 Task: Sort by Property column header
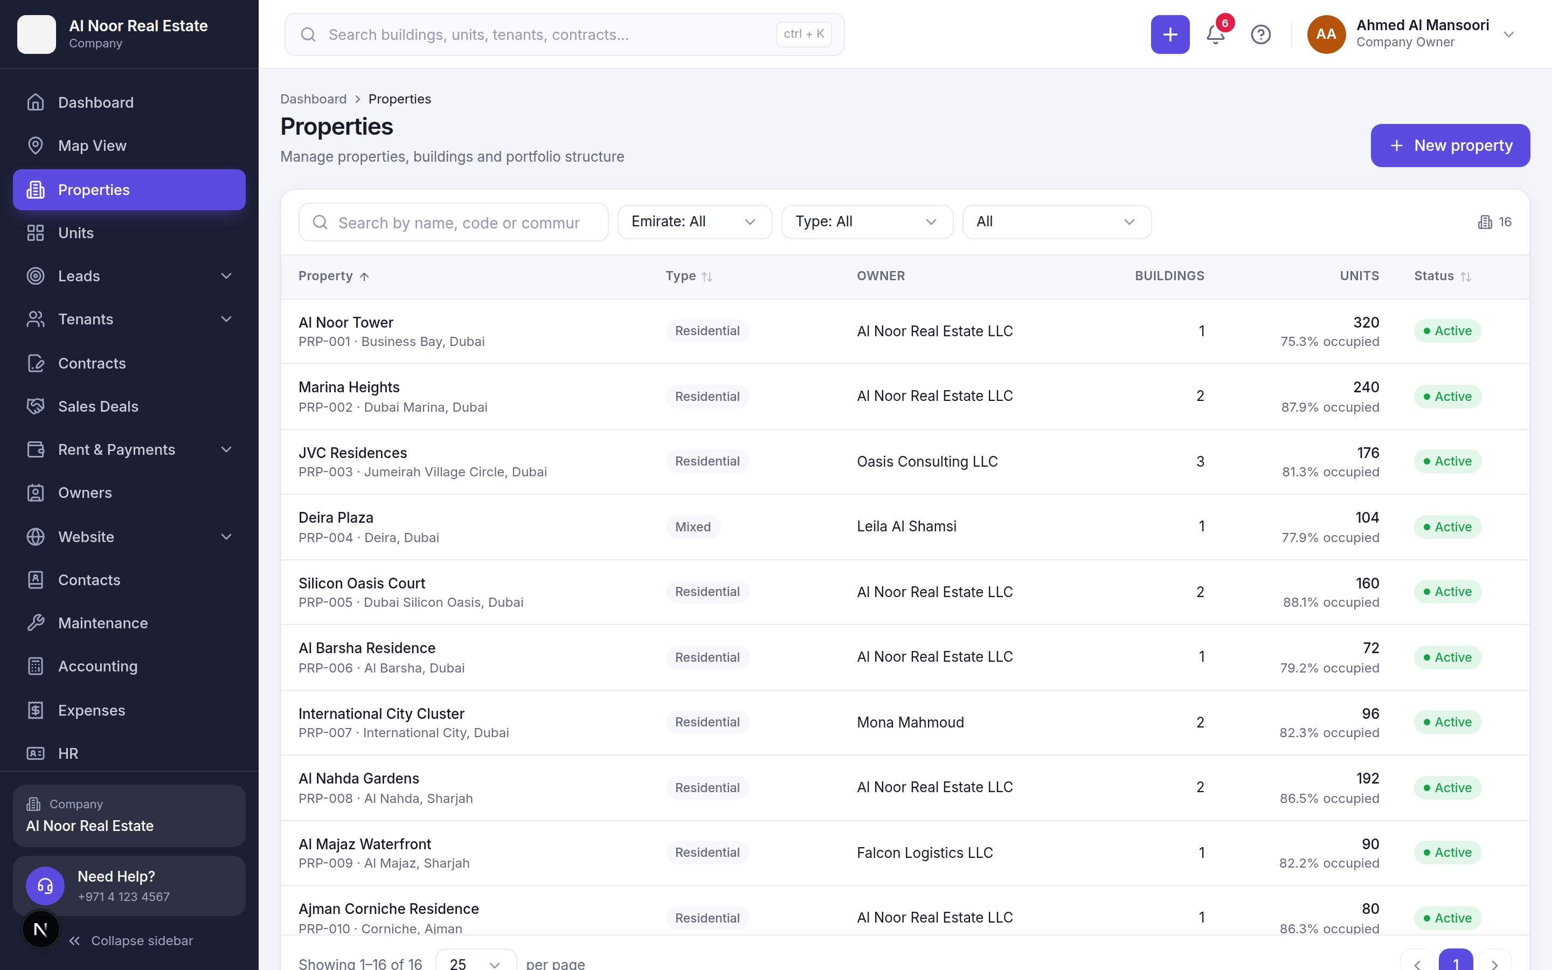pos(334,276)
